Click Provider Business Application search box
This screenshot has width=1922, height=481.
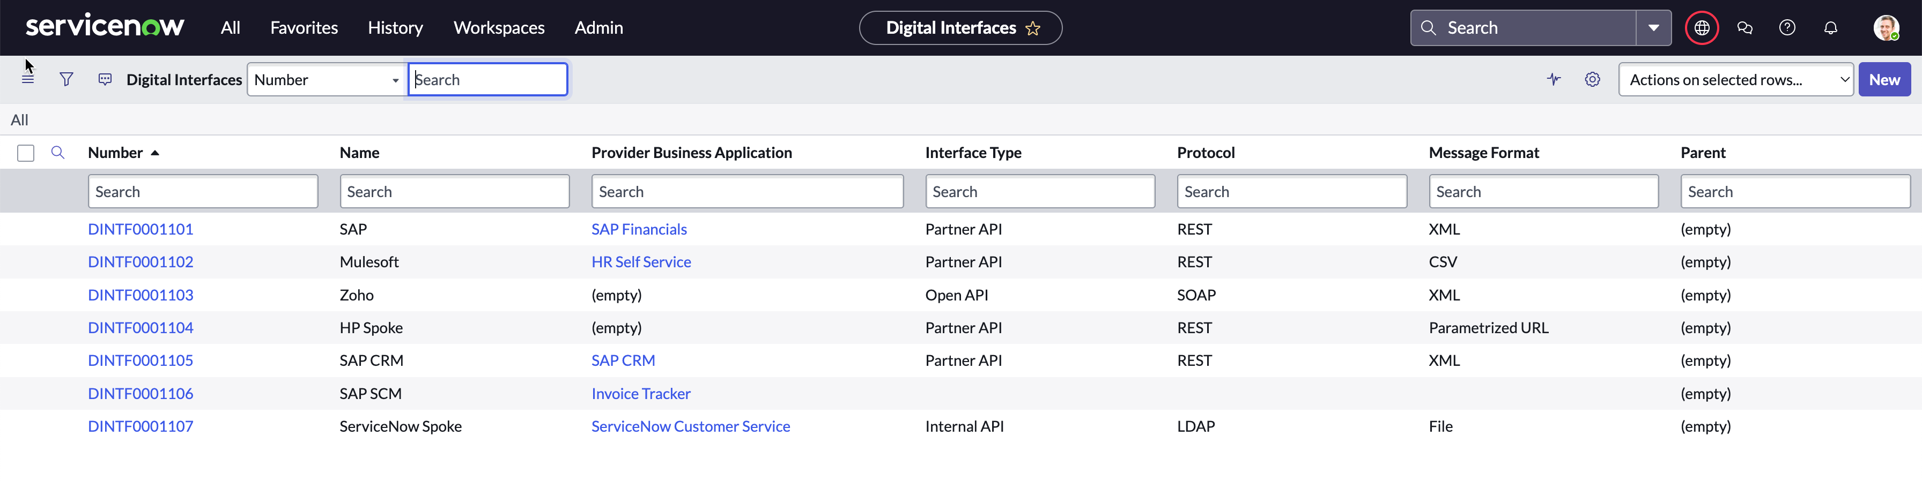click(747, 192)
